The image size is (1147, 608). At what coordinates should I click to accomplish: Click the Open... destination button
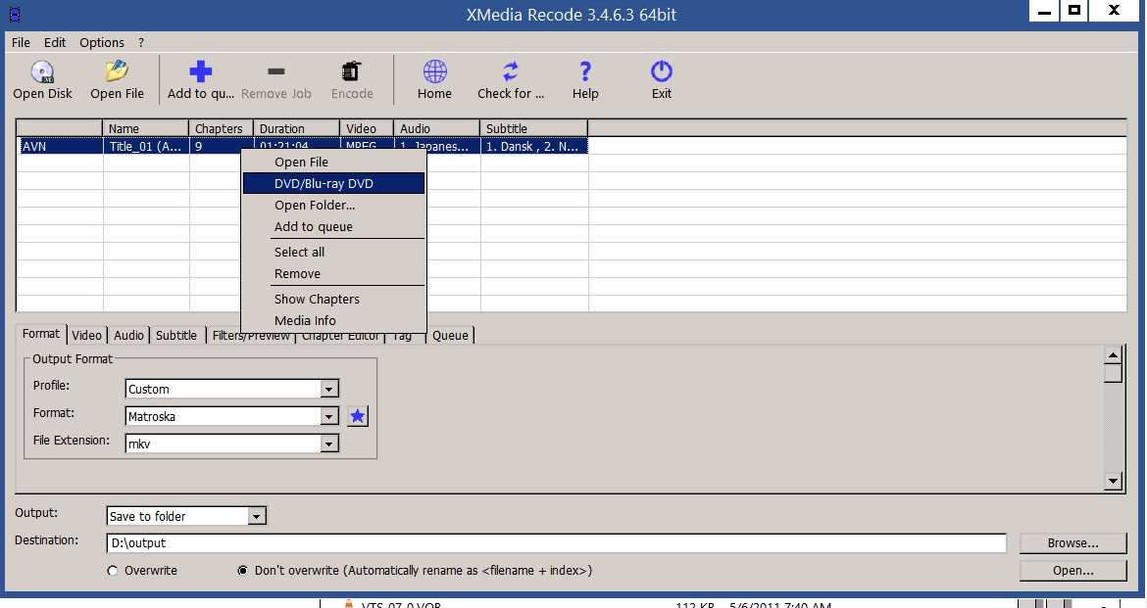coord(1072,571)
